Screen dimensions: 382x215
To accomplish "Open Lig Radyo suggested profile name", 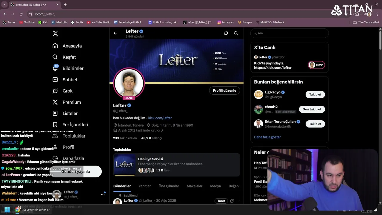I will 272,92.
